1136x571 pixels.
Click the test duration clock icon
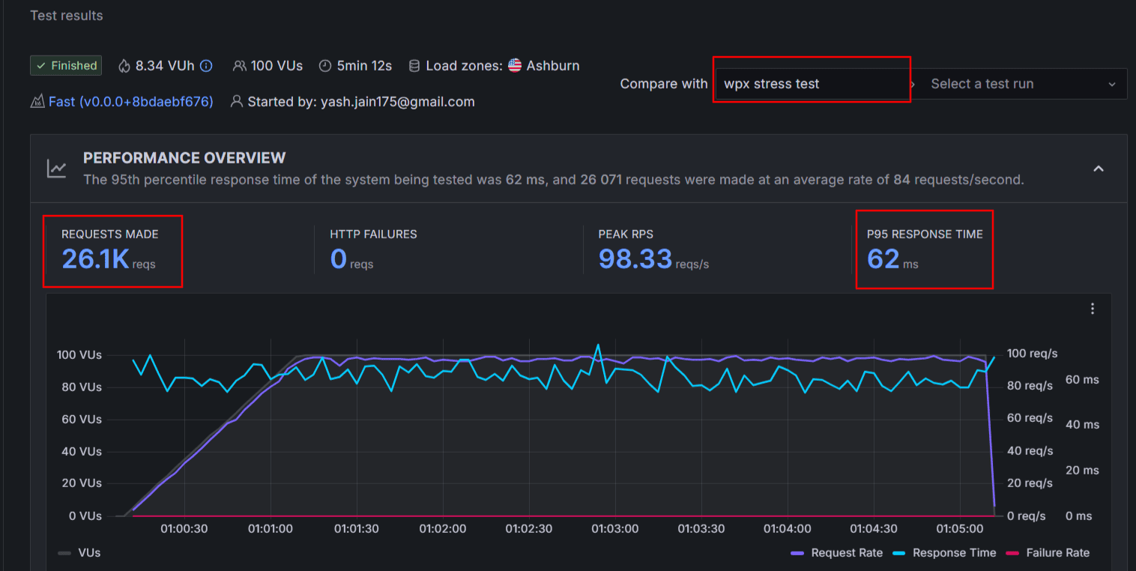pyautogui.click(x=325, y=66)
